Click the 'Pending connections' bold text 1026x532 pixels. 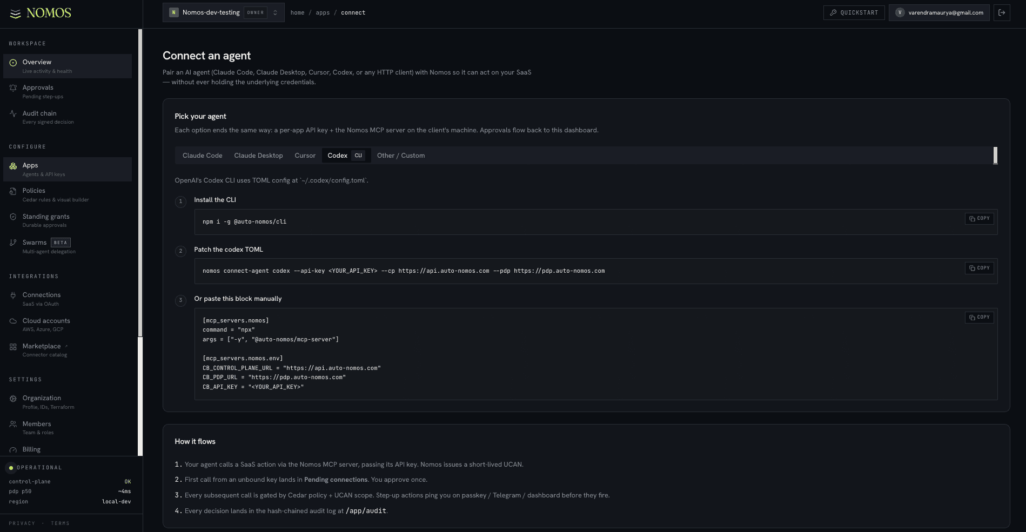(336, 480)
